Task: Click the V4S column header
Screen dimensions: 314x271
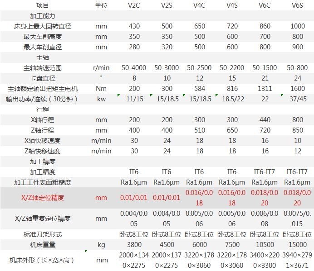Action: point(232,5)
